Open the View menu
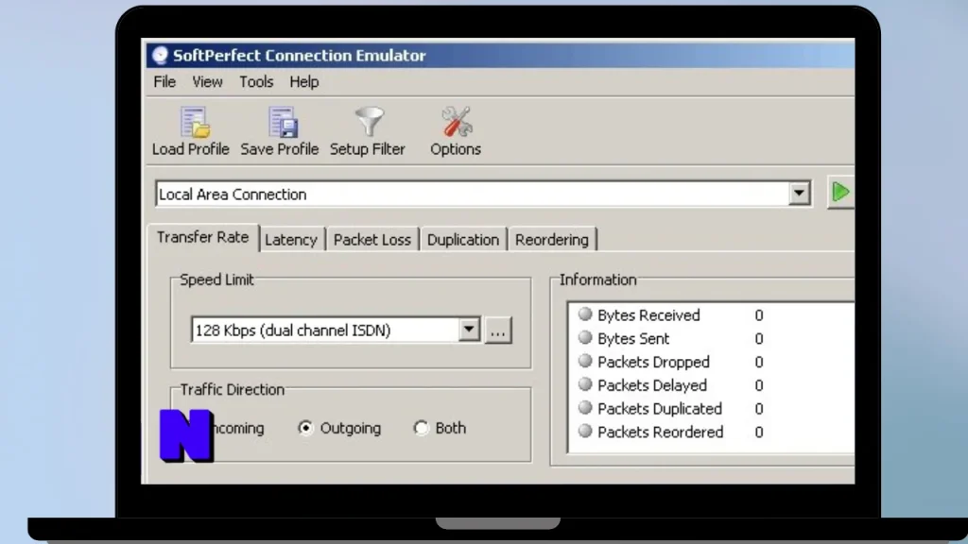 click(x=207, y=81)
